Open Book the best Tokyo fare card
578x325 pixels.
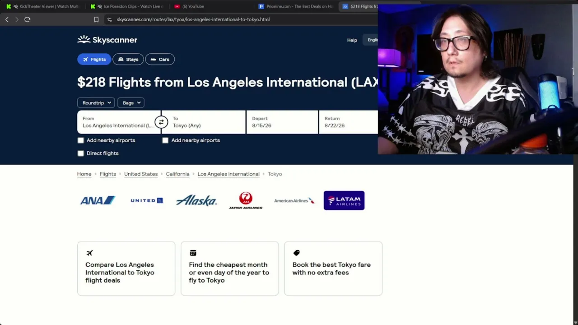[333, 269]
